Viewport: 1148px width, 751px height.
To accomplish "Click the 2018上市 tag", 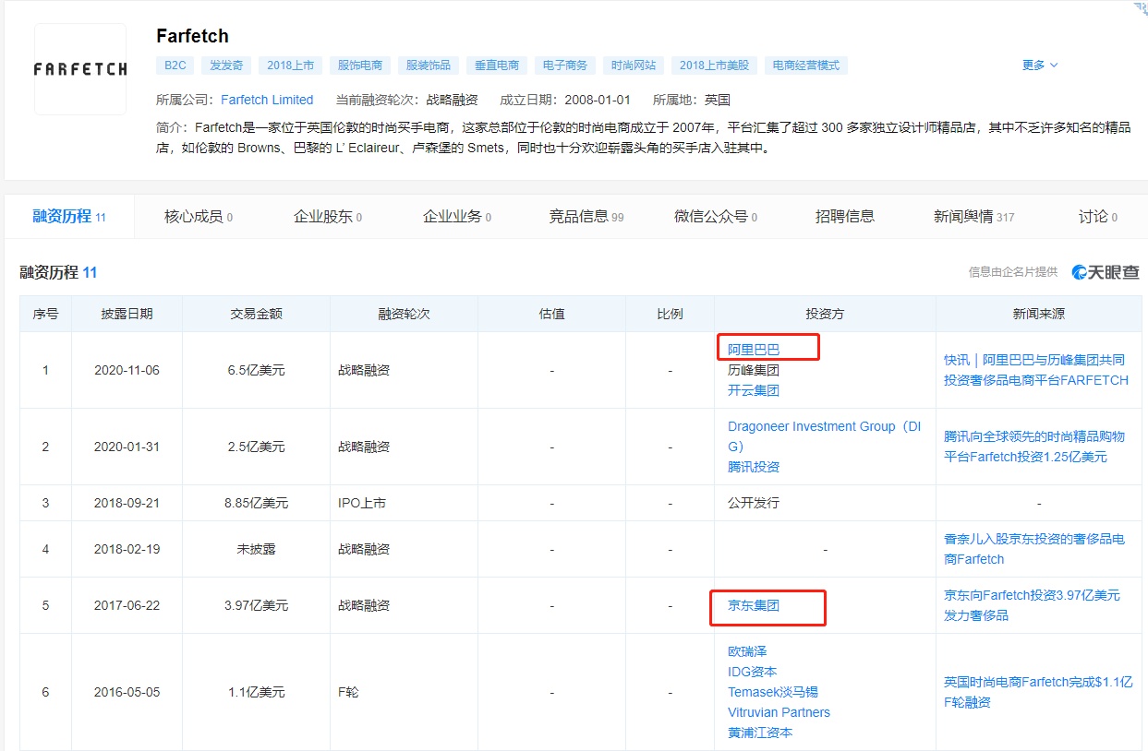I will [x=291, y=66].
